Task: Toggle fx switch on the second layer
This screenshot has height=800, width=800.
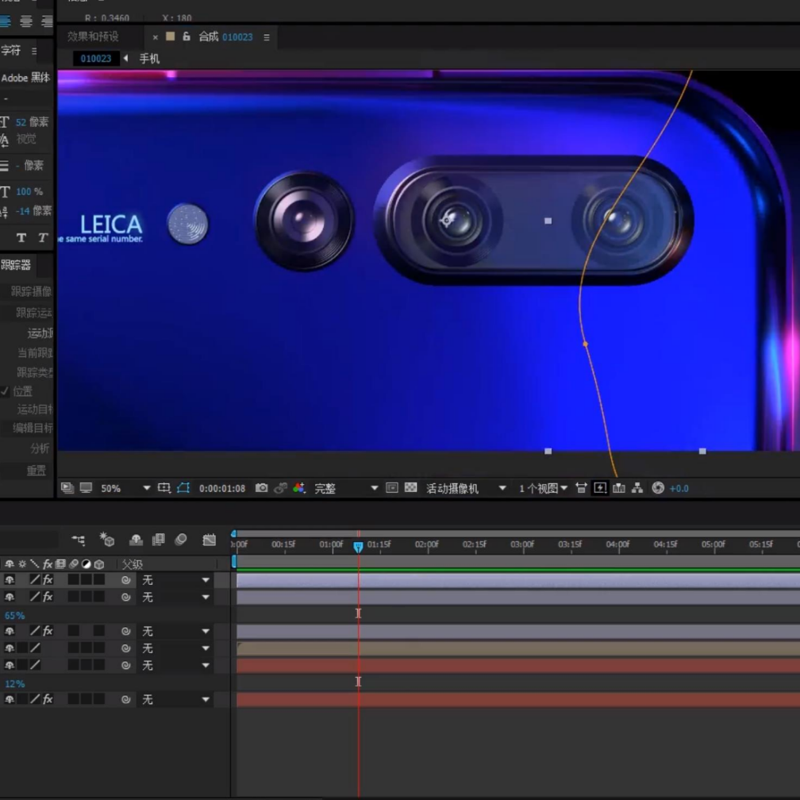Action: [x=48, y=597]
